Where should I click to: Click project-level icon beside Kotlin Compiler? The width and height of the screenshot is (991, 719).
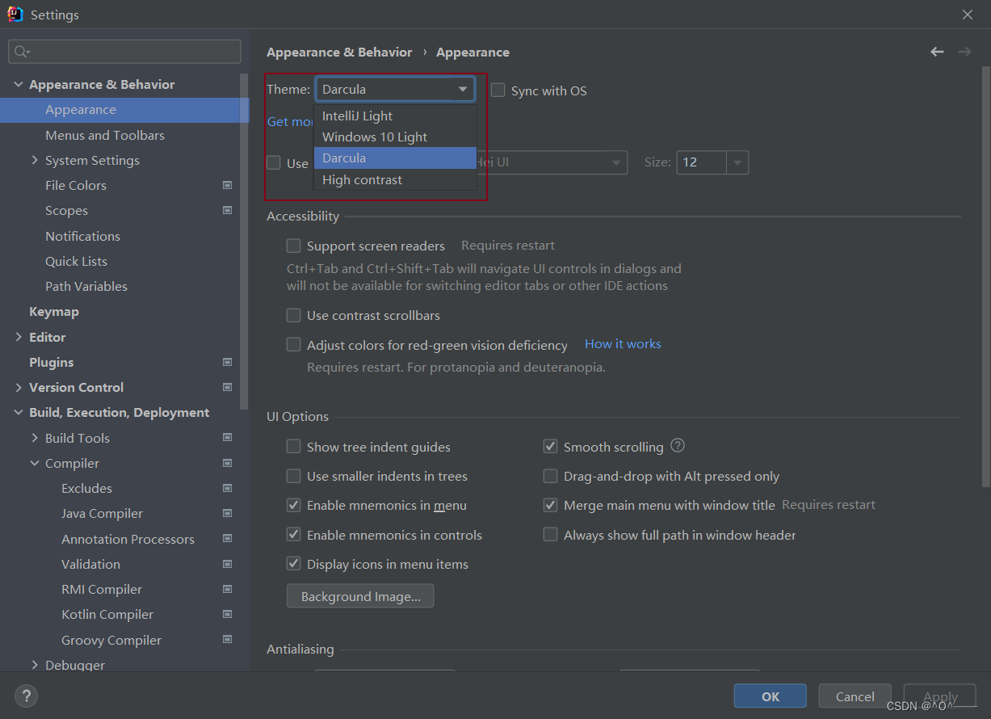click(227, 614)
